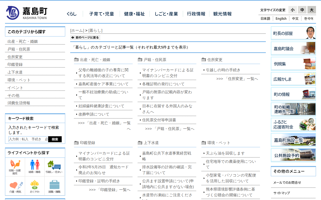Switch language to English
321x200 pixels.
pyautogui.click(x=281, y=18)
